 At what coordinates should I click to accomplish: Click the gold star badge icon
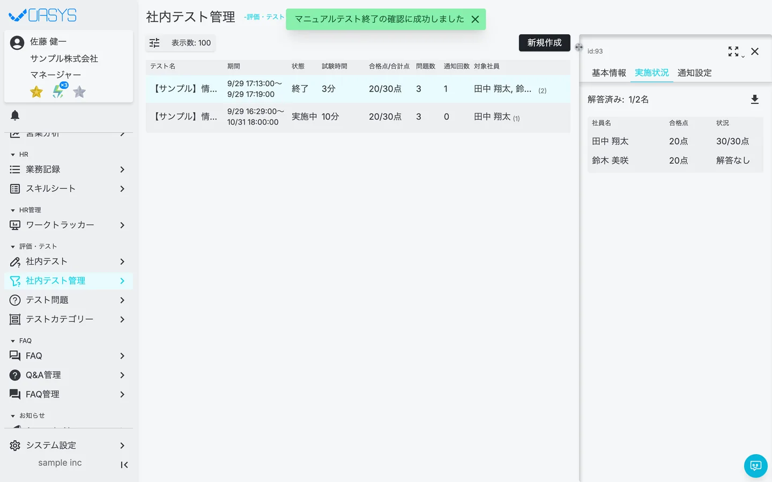(x=36, y=92)
